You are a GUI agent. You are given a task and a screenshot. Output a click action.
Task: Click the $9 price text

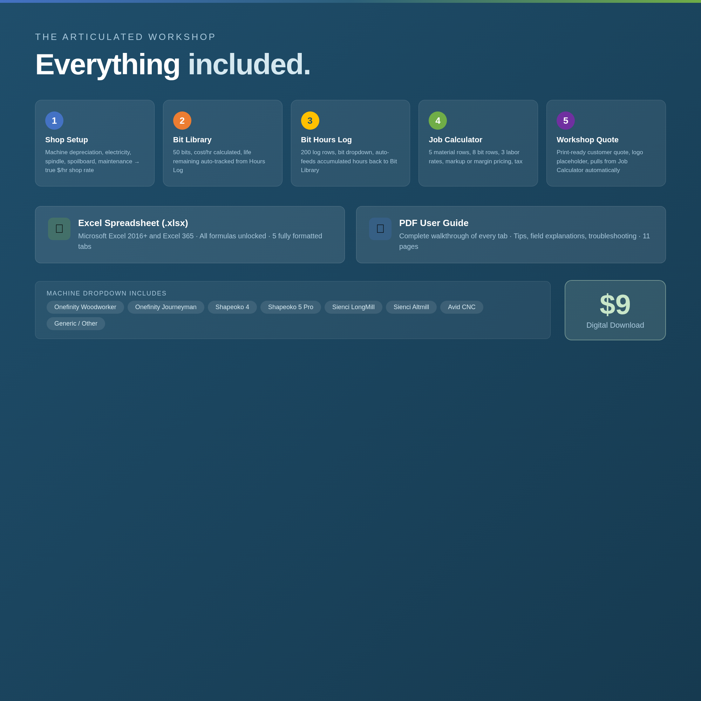pyautogui.click(x=615, y=305)
